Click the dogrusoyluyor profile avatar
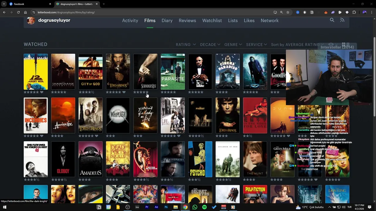This screenshot has height=211, width=376. (x=31, y=20)
